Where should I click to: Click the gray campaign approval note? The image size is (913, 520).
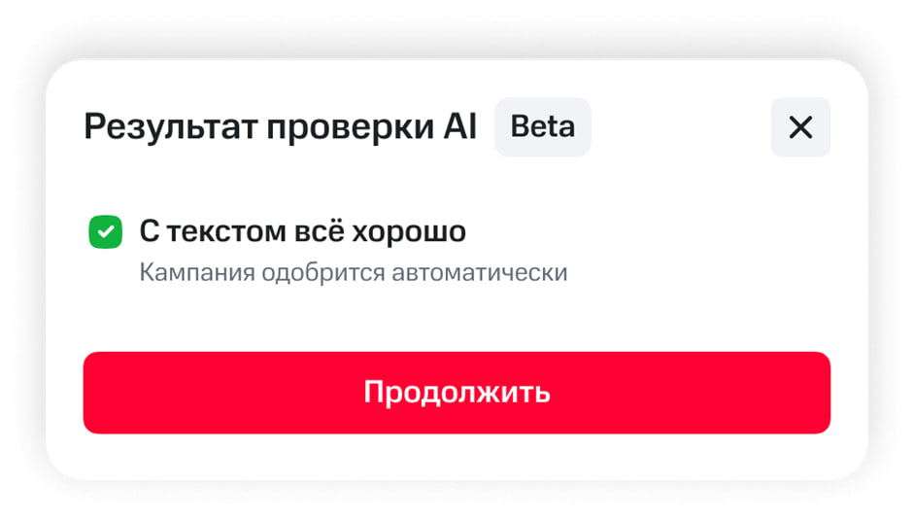click(x=353, y=272)
